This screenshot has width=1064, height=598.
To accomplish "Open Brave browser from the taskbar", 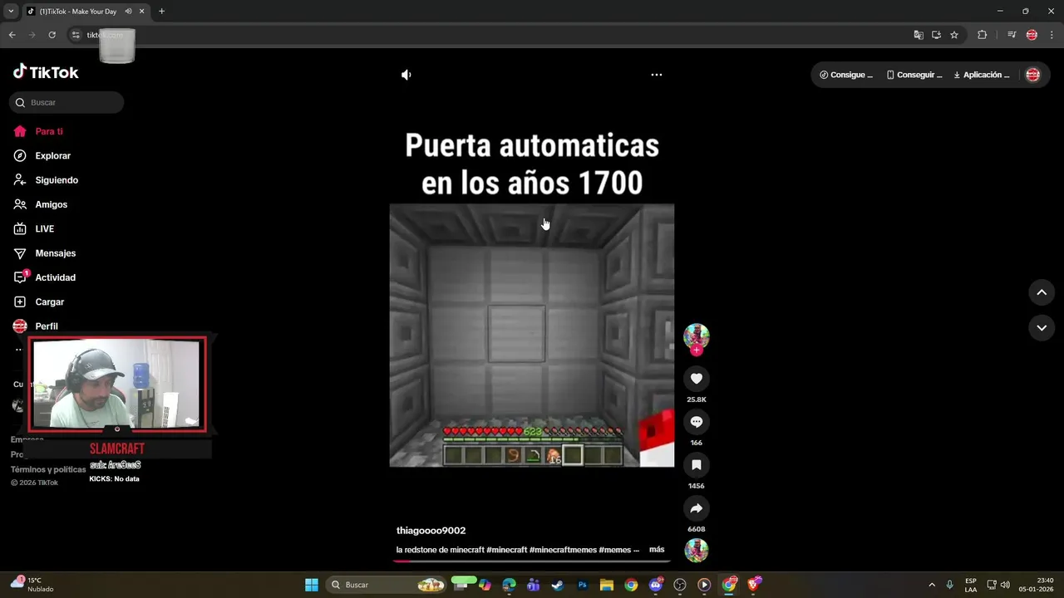I will point(753,585).
